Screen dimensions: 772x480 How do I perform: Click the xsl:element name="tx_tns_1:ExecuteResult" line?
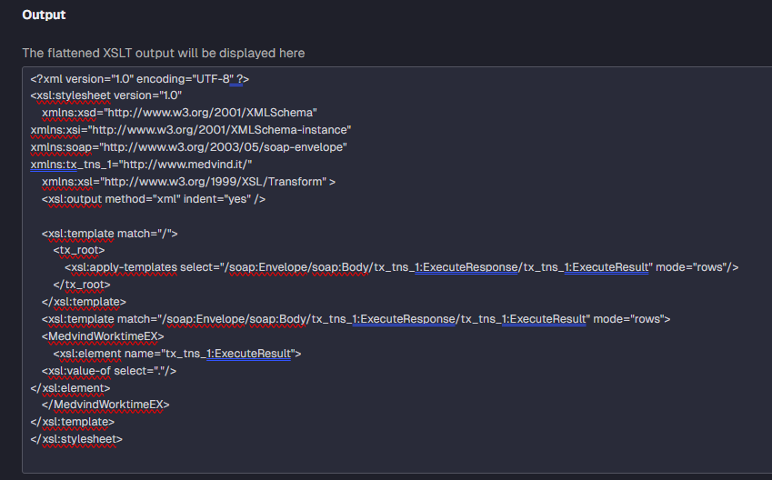pyautogui.click(x=177, y=354)
